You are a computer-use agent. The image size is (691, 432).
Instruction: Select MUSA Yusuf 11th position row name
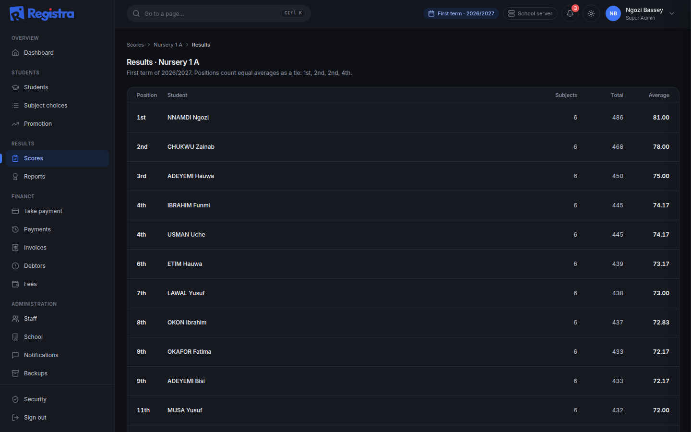tap(185, 410)
